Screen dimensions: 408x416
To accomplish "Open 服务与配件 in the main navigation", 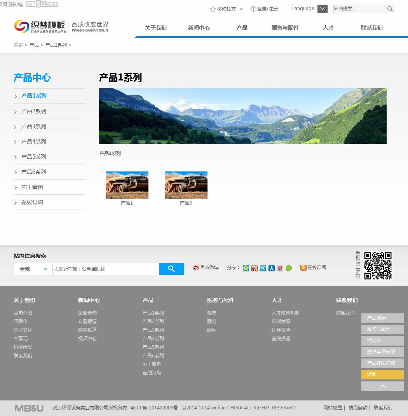I will point(285,28).
